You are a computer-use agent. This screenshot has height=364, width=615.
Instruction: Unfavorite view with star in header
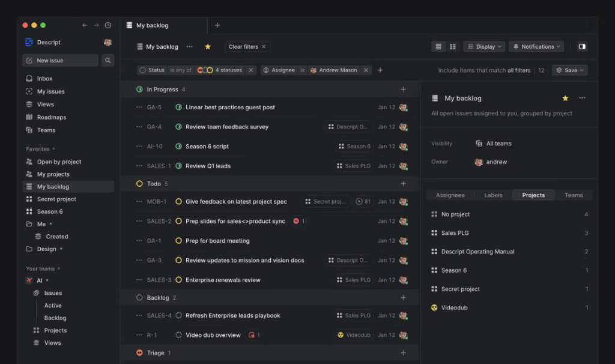point(208,47)
